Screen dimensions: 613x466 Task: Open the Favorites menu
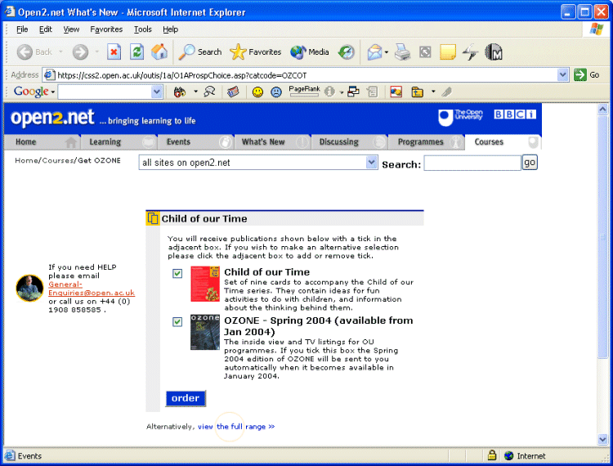(106, 29)
